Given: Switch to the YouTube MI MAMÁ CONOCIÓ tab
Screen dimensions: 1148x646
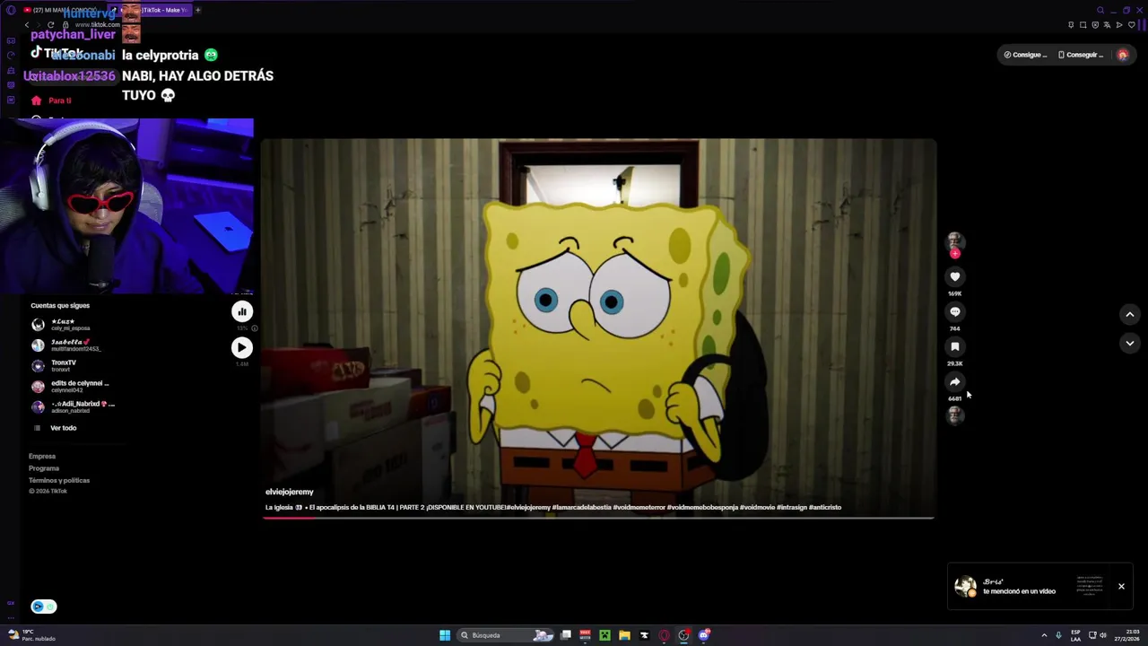Looking at the screenshot, I should (61, 10).
